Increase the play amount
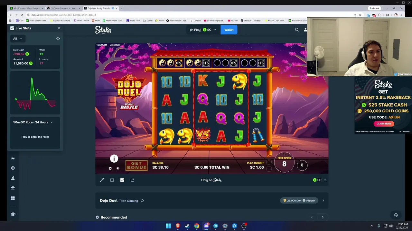 pyautogui.click(x=269, y=162)
